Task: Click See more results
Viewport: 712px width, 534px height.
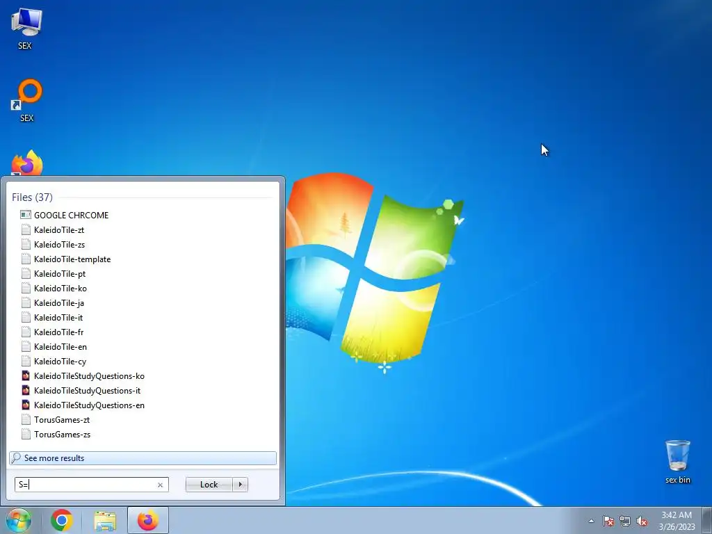Action: click(143, 458)
